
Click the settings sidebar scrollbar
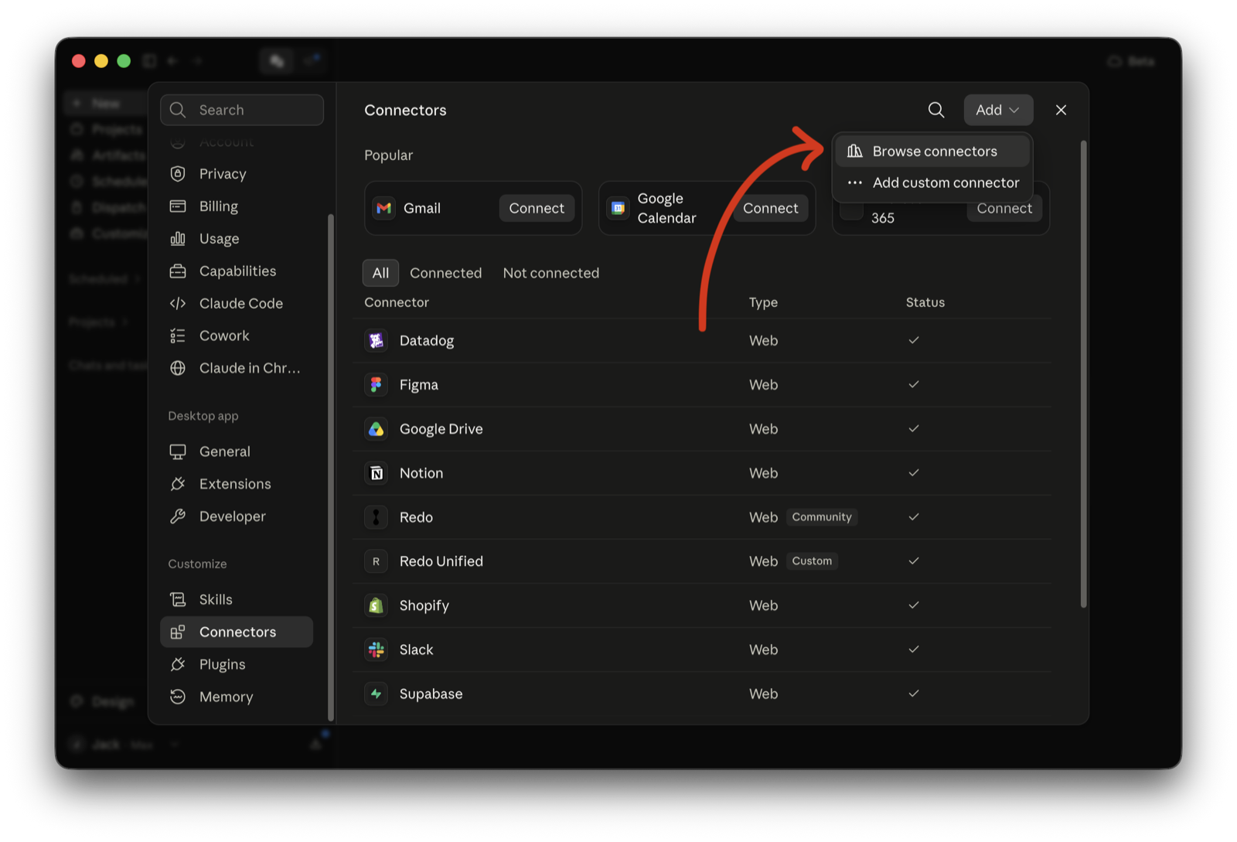tap(331, 467)
